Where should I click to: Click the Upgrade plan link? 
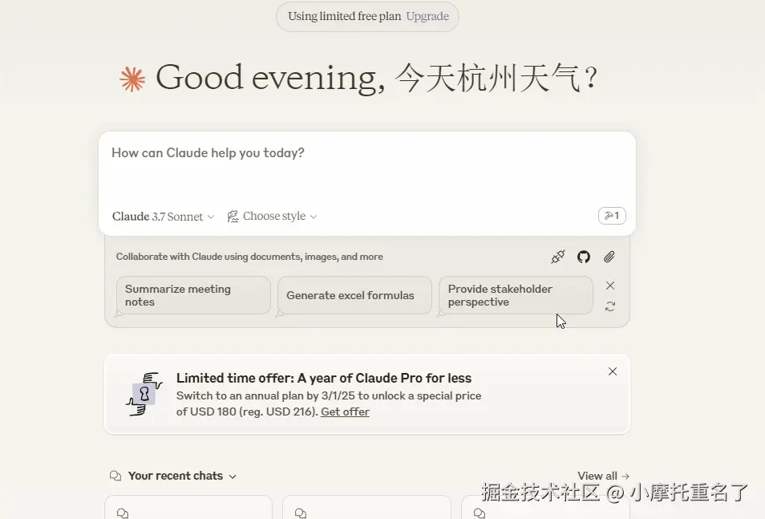pos(427,16)
